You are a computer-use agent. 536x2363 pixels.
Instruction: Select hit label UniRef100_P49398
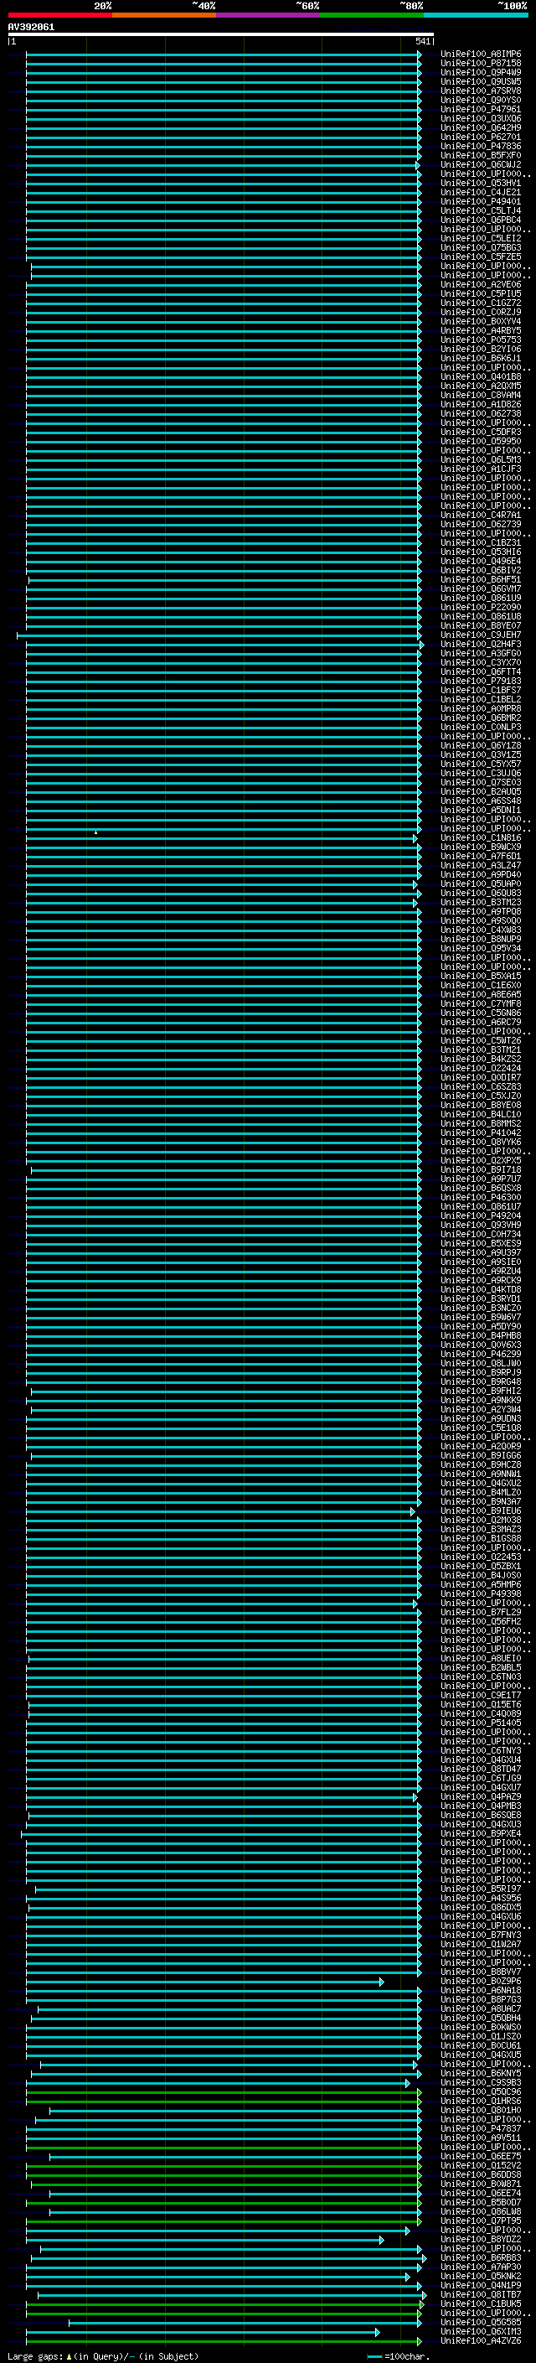pos(481,1594)
